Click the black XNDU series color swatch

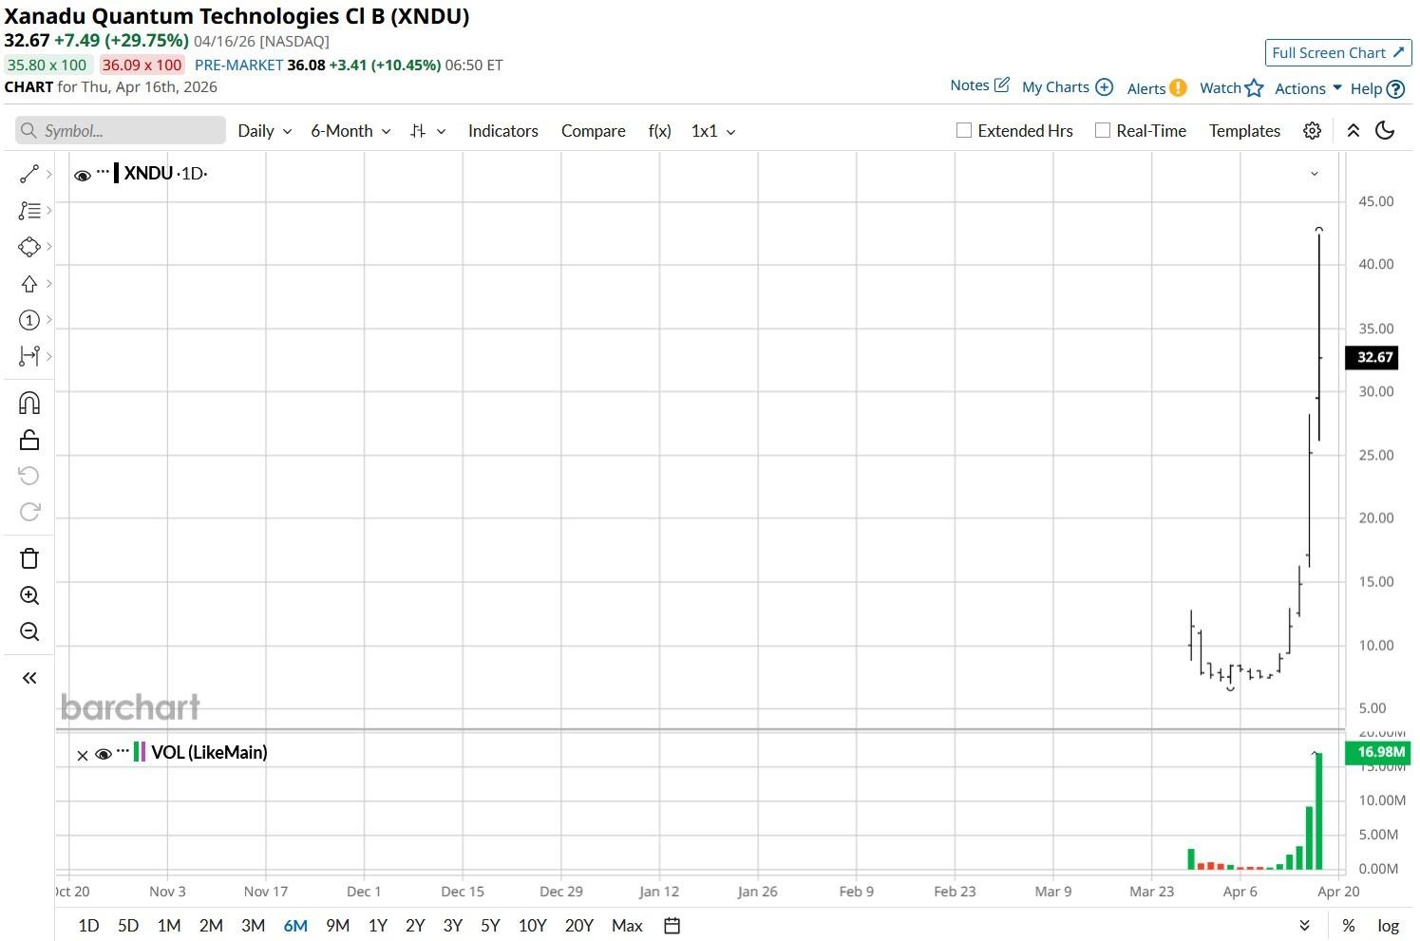click(x=116, y=173)
